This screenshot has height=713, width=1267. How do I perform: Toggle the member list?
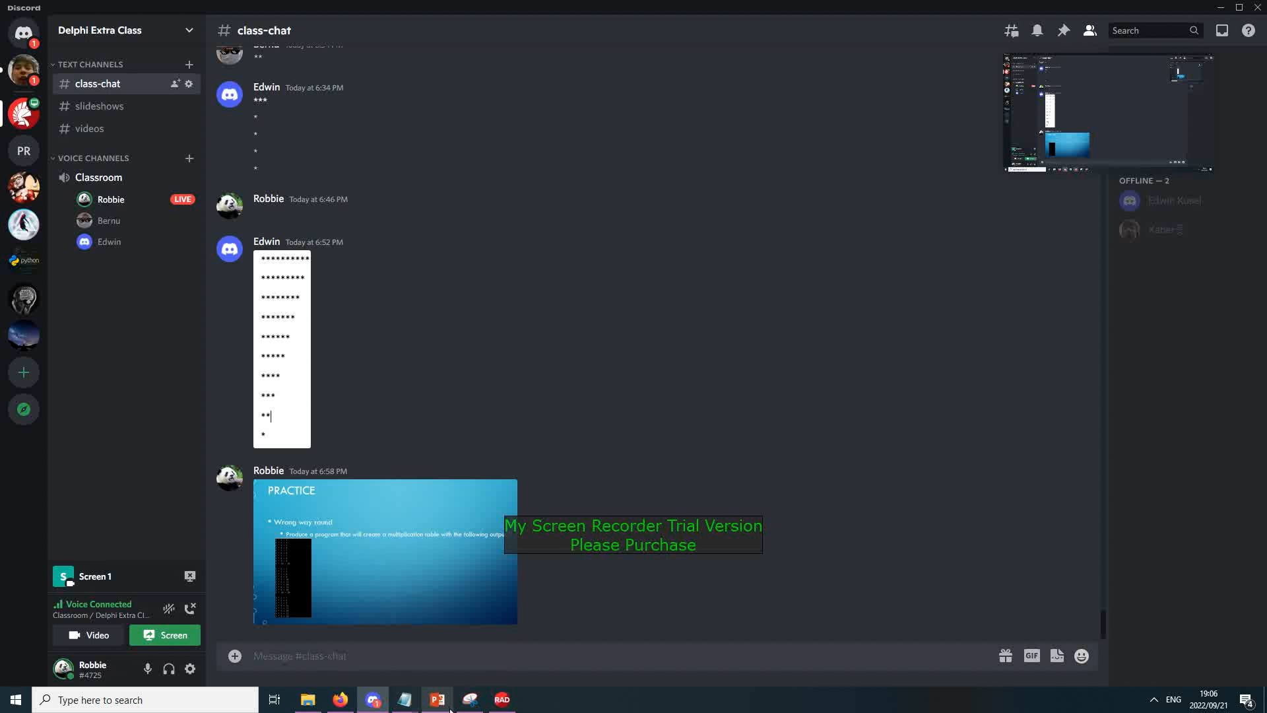[1090, 30]
